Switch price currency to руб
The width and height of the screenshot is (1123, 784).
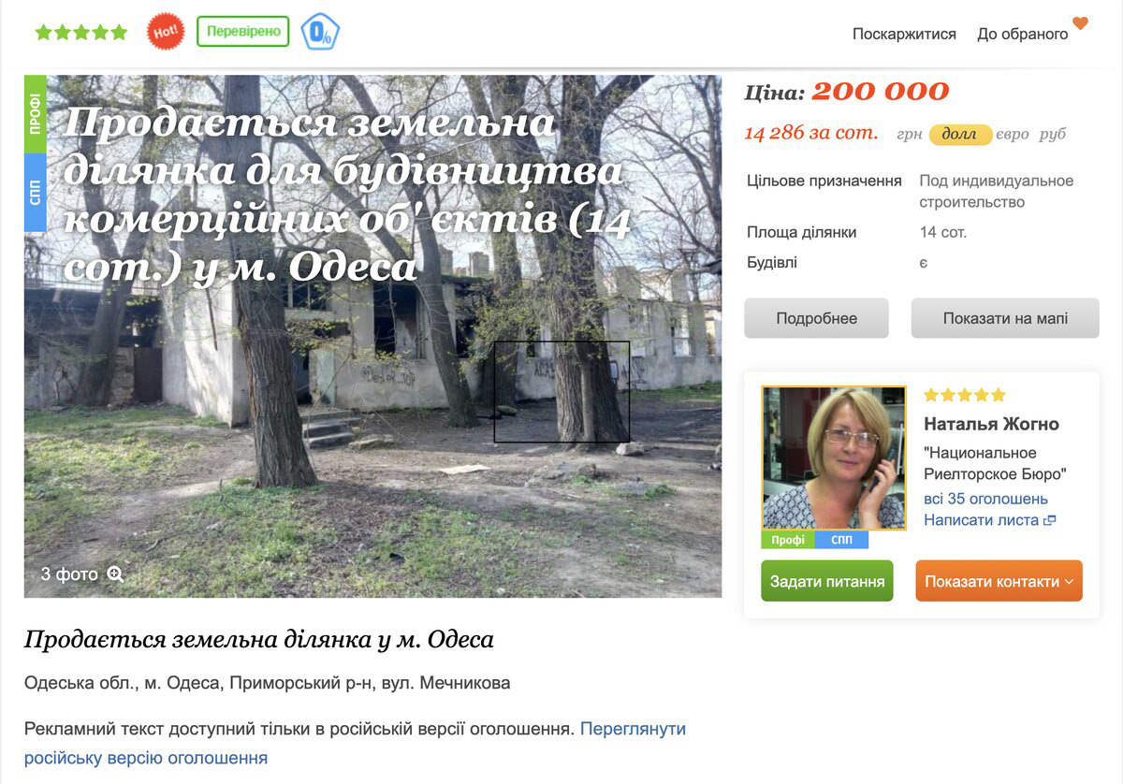point(1053,135)
